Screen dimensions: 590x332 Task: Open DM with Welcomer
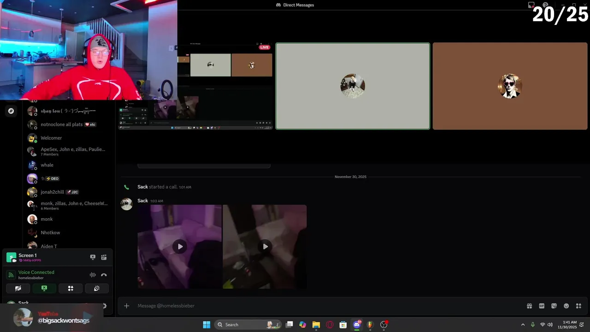(68, 138)
